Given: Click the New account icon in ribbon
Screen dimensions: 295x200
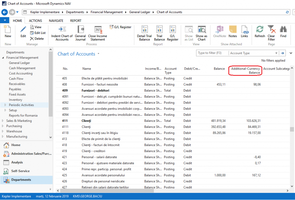Looking at the screenshot, I should coord(8,31).
